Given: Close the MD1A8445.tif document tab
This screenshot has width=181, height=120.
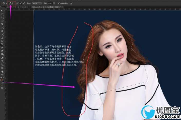Looking at the screenshot, I should click(62, 7).
